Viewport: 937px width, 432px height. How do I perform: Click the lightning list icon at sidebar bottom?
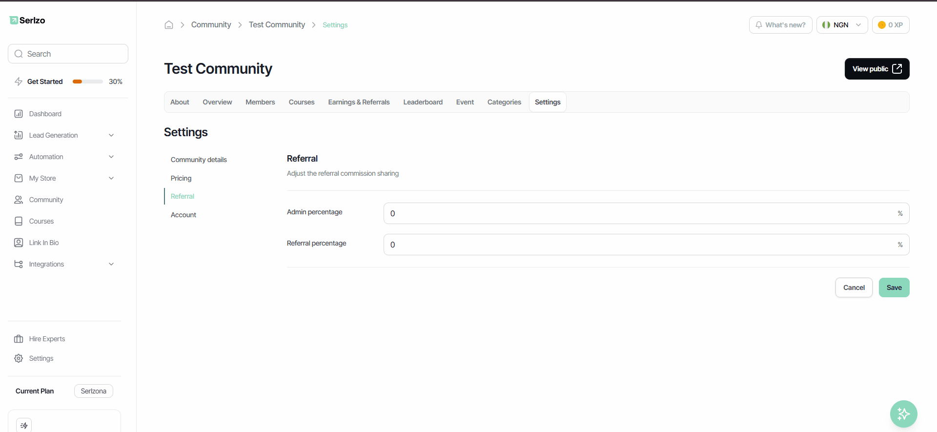click(24, 425)
